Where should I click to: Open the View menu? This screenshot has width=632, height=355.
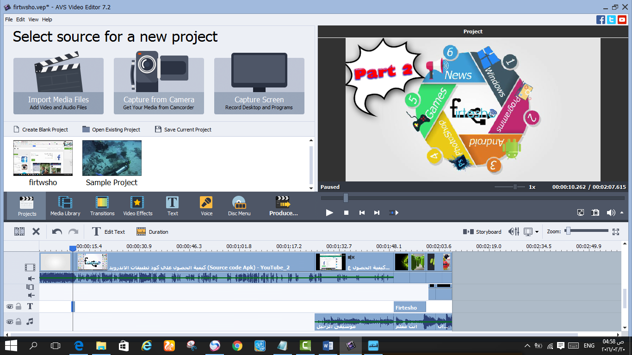click(33, 19)
